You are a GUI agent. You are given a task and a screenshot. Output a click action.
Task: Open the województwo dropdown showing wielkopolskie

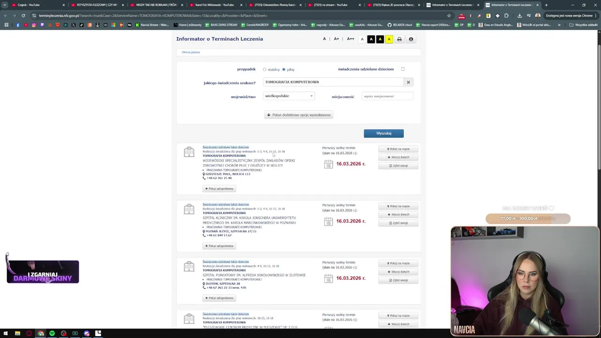point(289,96)
